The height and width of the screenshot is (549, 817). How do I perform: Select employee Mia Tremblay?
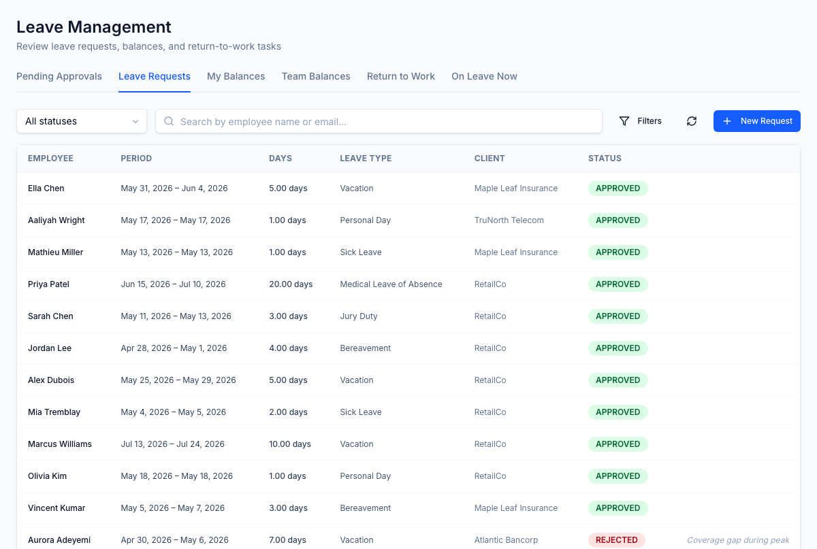click(x=54, y=412)
